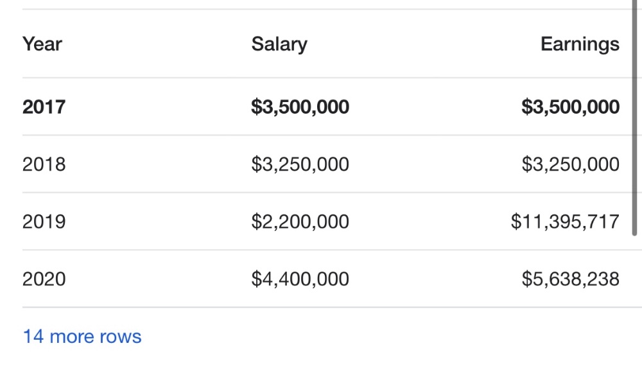Click the 2017 salary $3,500,000 cell

click(x=300, y=107)
